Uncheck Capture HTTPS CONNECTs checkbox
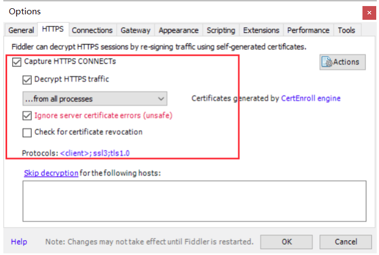Screen dimensions: 379x255 [17, 62]
